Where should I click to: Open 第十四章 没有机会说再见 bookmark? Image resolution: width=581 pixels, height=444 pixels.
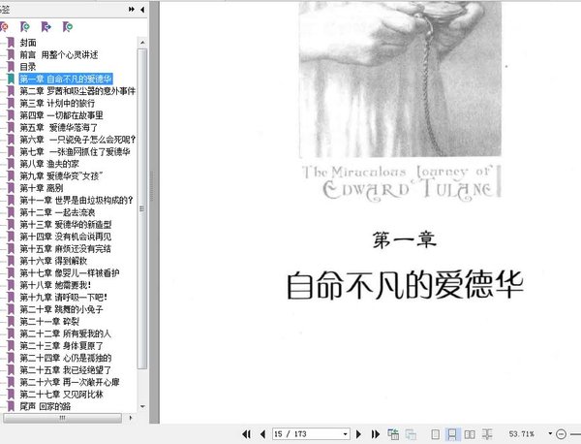click(x=65, y=237)
